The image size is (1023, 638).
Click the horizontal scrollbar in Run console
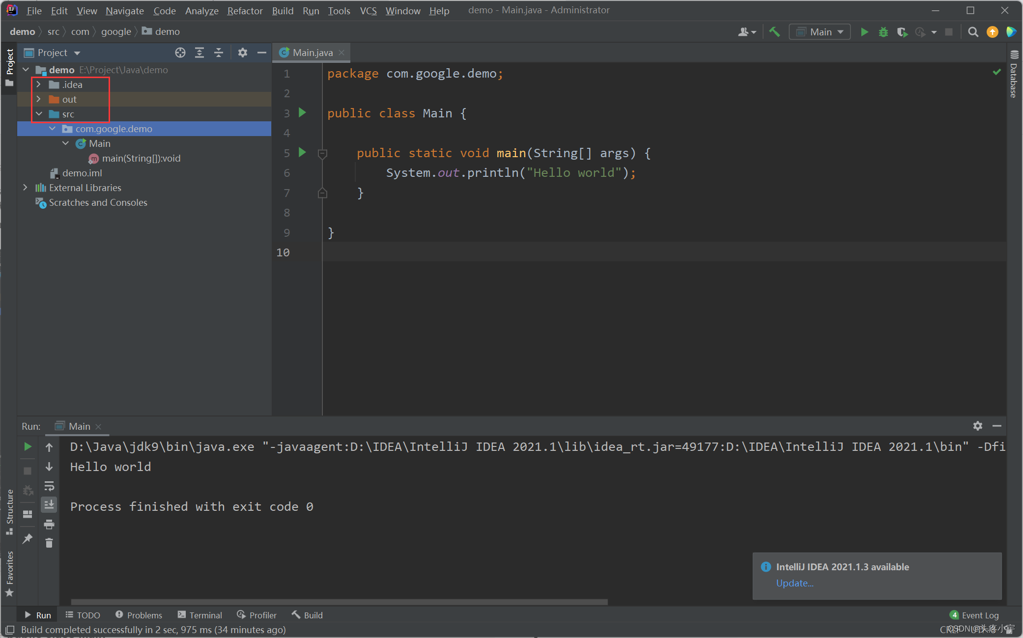[339, 602]
